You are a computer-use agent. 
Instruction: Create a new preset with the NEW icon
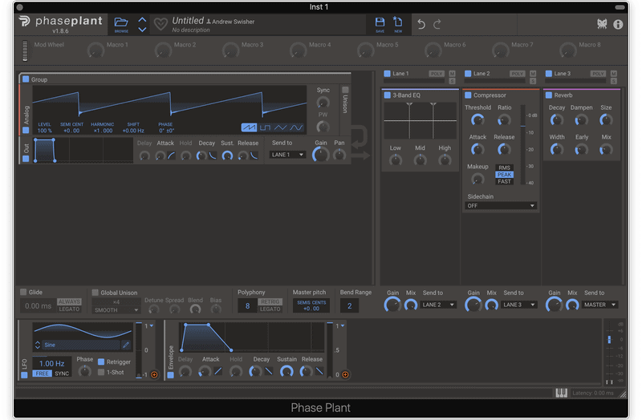[x=397, y=22]
